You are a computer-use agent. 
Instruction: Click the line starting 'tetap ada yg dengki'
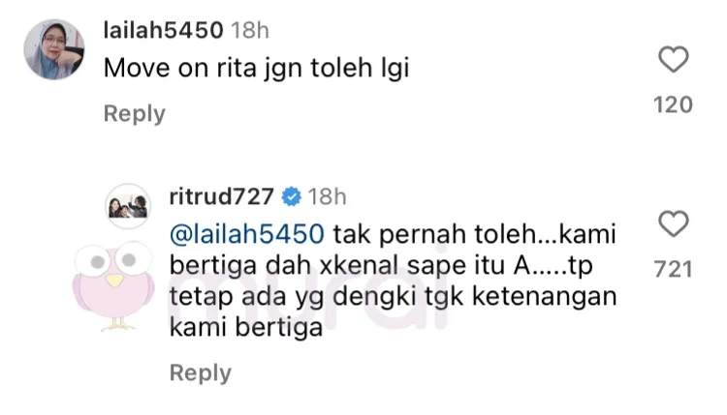pos(394,297)
